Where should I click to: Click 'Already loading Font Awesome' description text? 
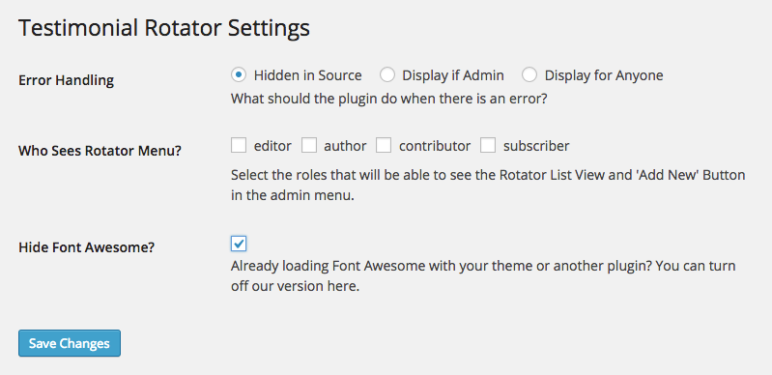click(x=483, y=276)
